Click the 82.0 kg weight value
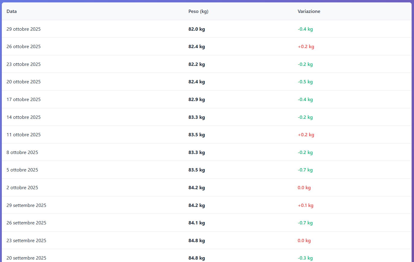Viewport: 414px width, 262px height. point(196,29)
